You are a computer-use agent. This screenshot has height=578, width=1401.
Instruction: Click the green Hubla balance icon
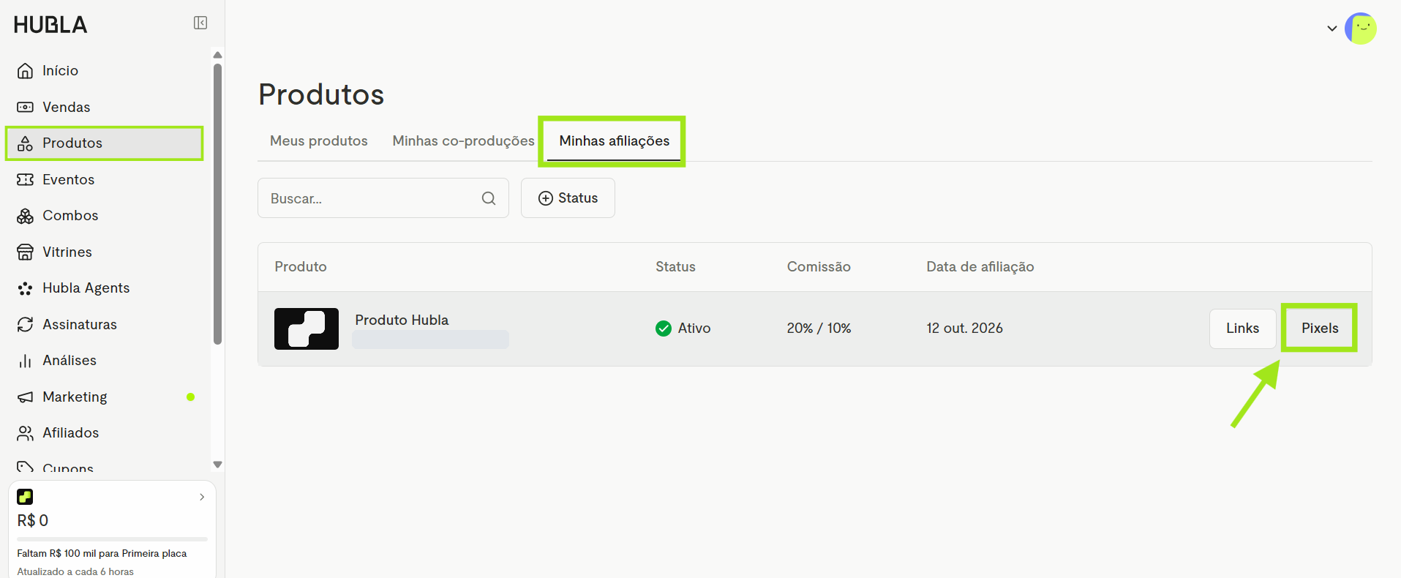pos(25,497)
